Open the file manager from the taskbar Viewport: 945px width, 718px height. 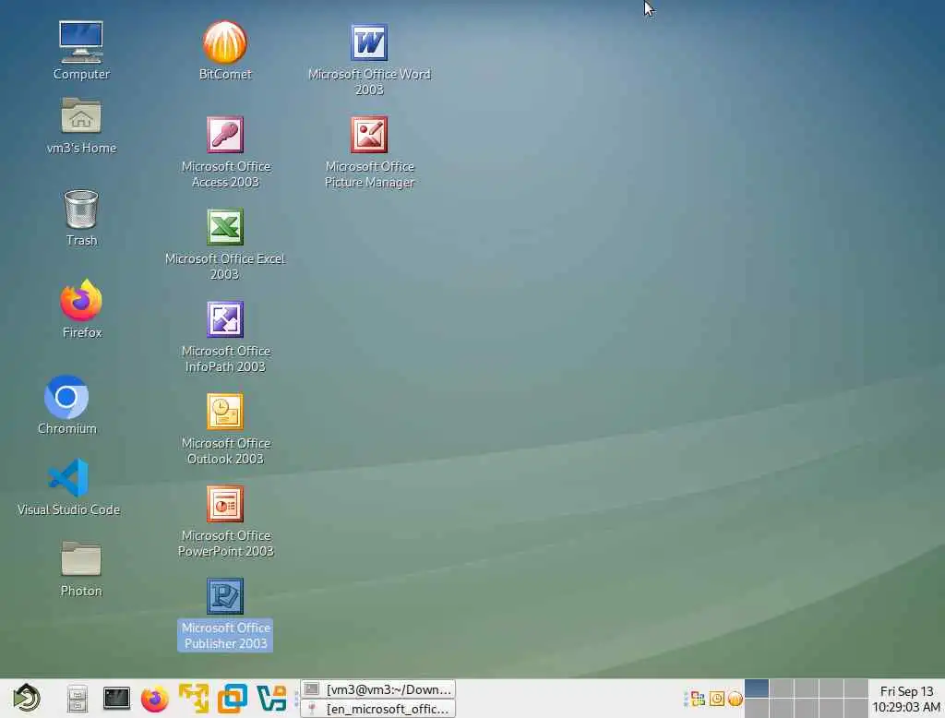[x=78, y=699]
